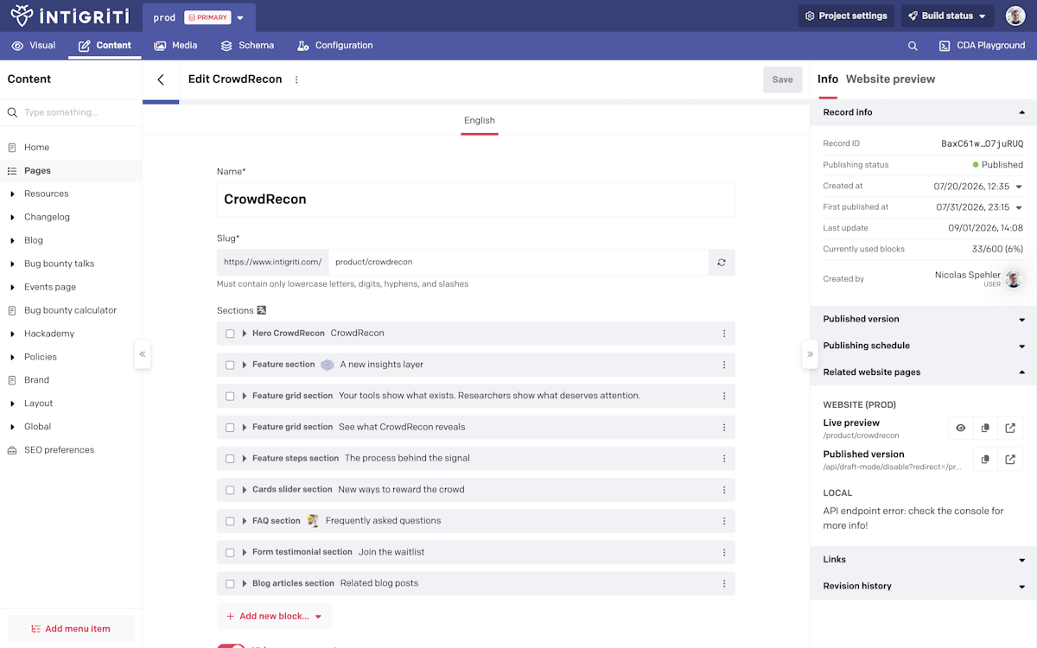Click the Name input field
This screenshot has width=1037, height=648.
tap(476, 200)
